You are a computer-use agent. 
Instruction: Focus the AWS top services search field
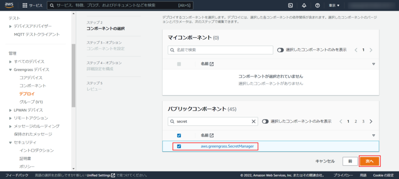[x=120, y=5]
